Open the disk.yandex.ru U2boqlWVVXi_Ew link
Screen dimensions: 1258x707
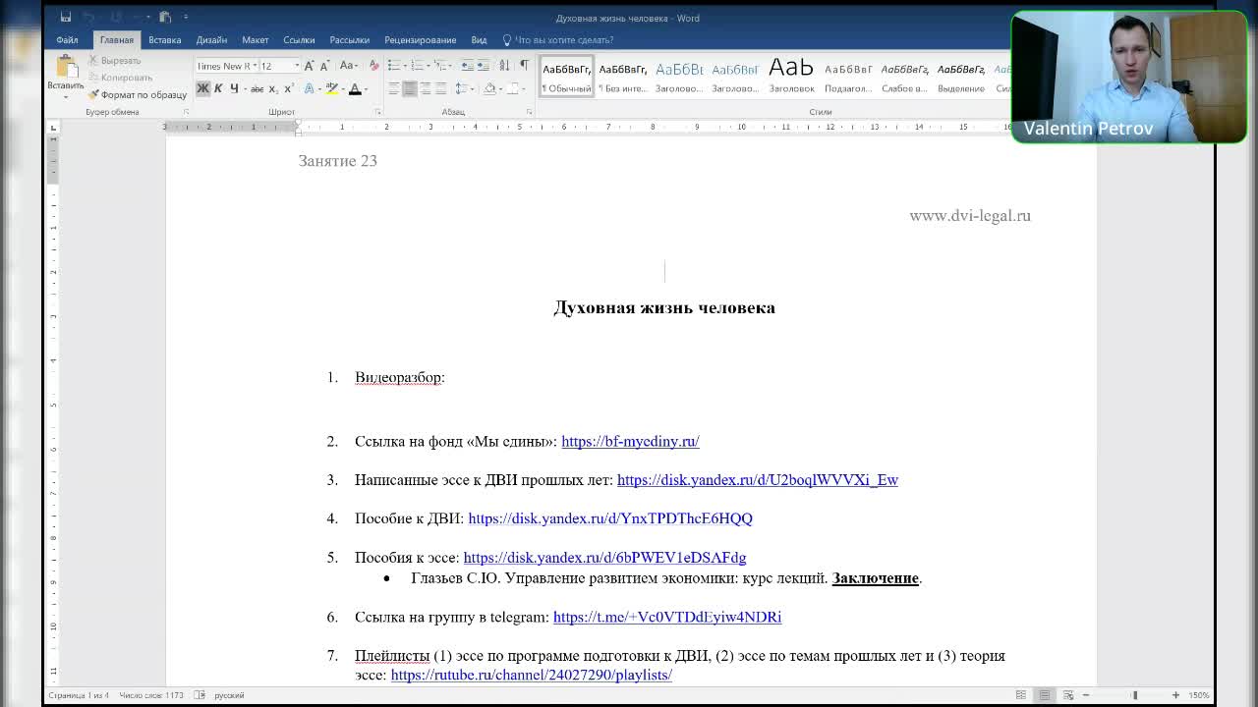coord(758,479)
